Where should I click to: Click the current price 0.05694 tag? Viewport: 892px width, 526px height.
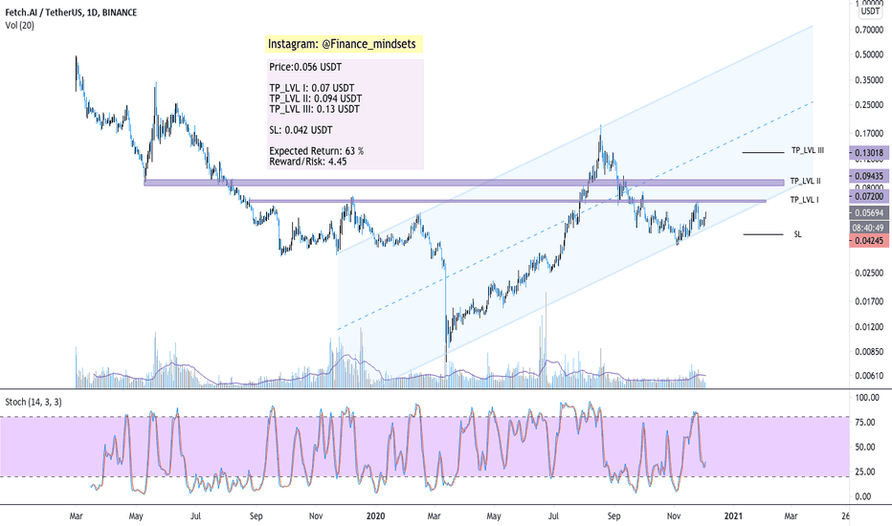tap(869, 212)
